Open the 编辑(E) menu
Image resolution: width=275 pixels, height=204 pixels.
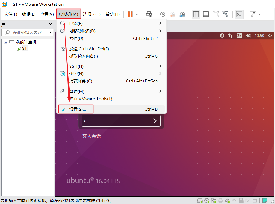28,14
